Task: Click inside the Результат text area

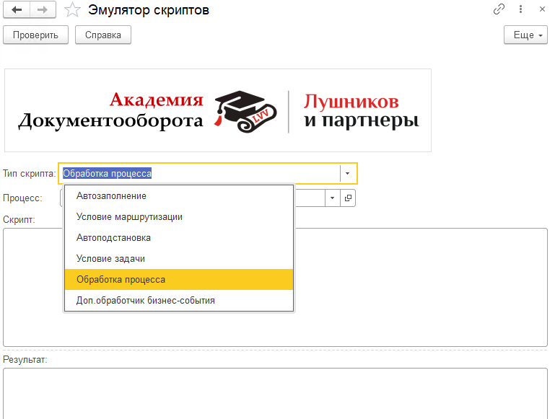Action: tap(276, 393)
